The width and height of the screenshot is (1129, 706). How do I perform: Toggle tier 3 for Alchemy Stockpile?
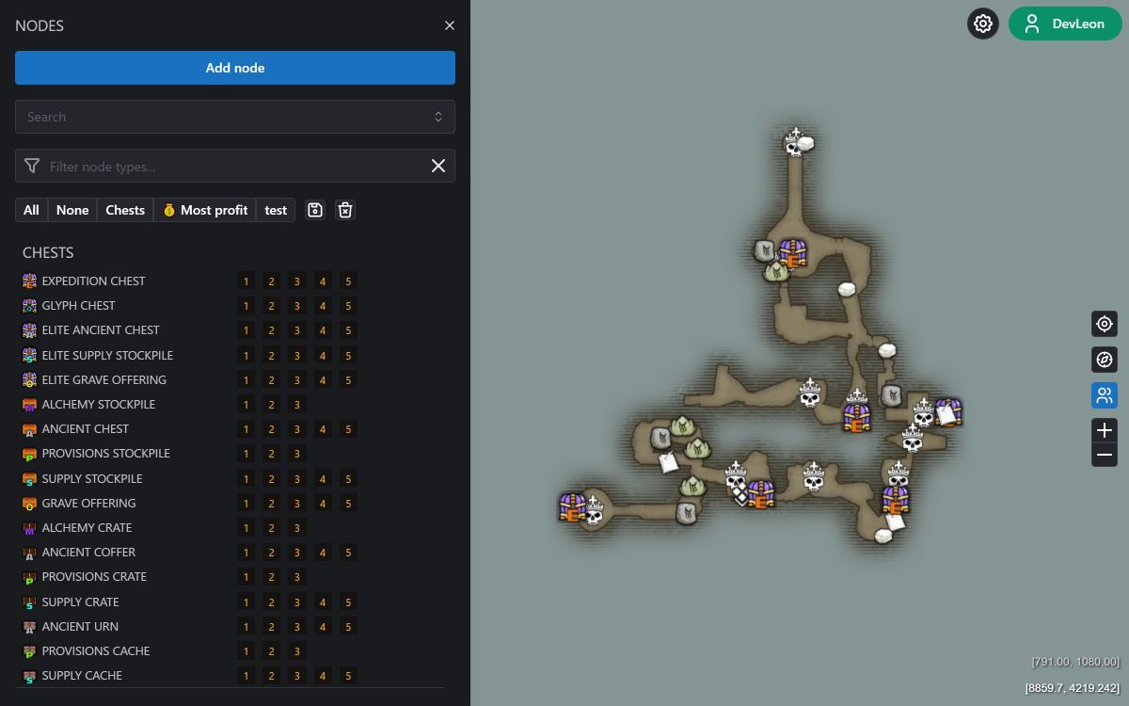point(296,404)
